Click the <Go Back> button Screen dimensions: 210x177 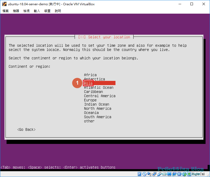pos(26,129)
